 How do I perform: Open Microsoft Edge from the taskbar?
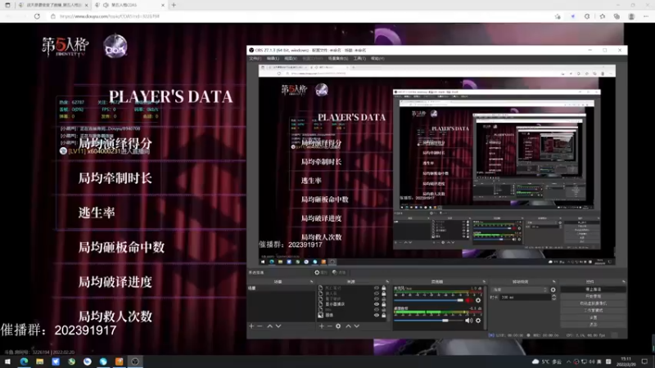click(x=24, y=361)
